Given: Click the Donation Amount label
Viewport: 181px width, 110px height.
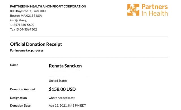Looking at the screenshot, I should point(23,89).
